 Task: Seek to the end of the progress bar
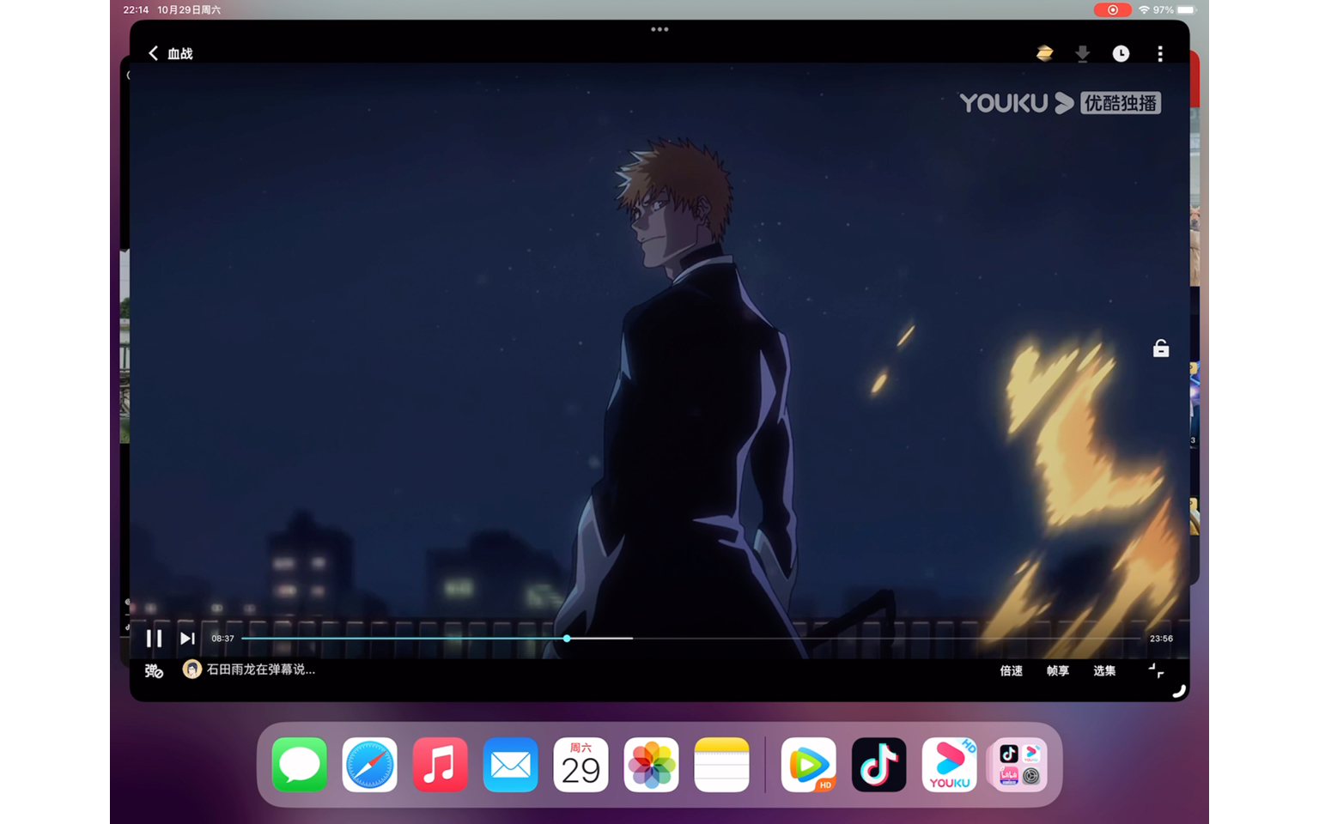click(x=1139, y=638)
